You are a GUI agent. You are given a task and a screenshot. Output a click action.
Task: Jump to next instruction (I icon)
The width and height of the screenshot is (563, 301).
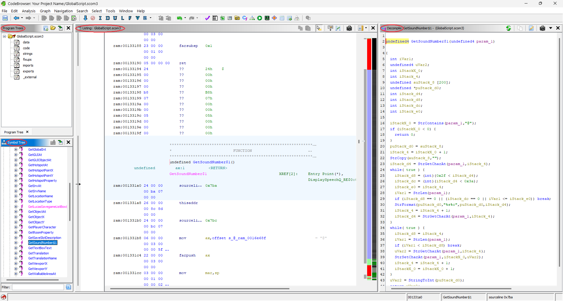coord(100,18)
